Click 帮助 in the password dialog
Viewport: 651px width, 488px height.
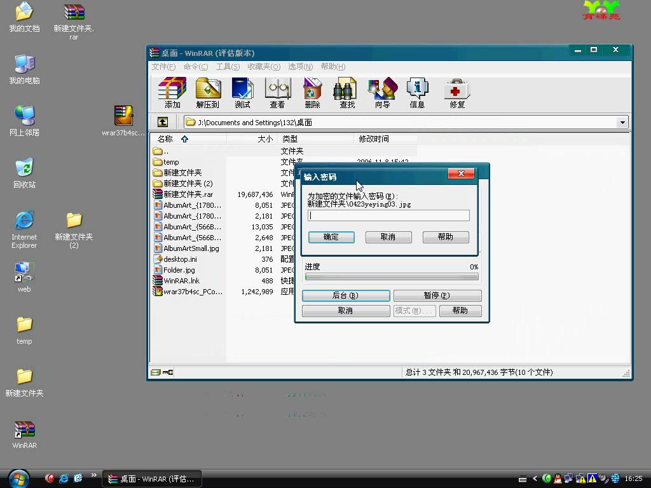pos(446,237)
